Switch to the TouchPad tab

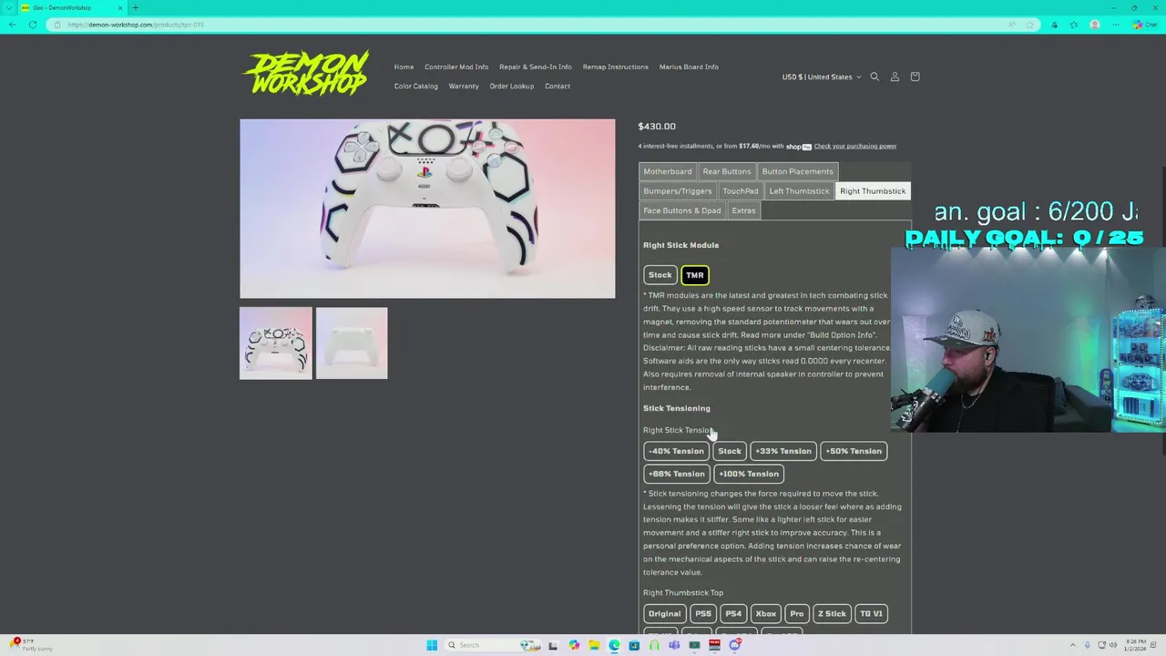pos(740,191)
